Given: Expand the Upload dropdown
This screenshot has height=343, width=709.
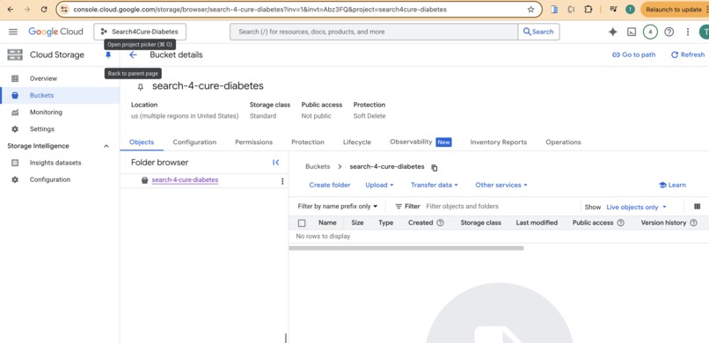Looking at the screenshot, I should pos(379,185).
